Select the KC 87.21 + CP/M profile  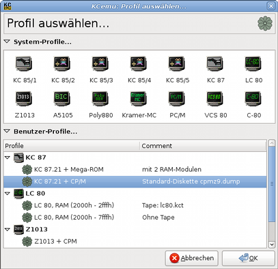tap(60, 181)
